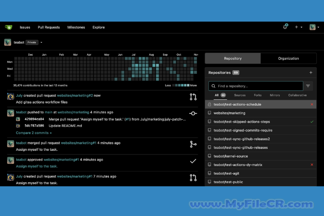Screen dimensions: 324x216
Task: Open the create new plus dropdown in navbar
Action: 298,27
